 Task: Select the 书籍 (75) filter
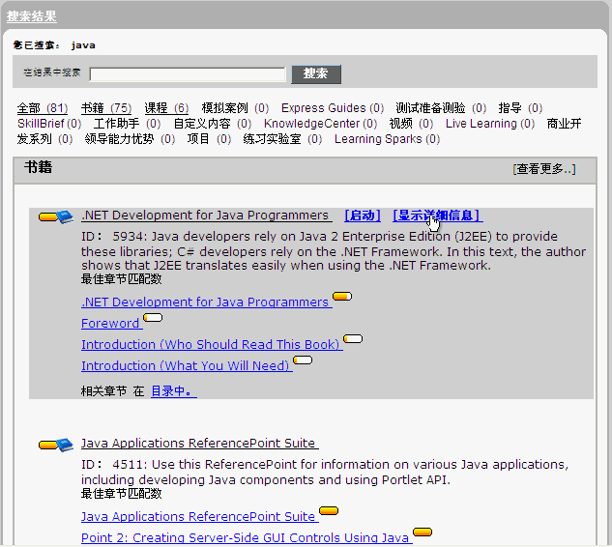click(x=106, y=108)
